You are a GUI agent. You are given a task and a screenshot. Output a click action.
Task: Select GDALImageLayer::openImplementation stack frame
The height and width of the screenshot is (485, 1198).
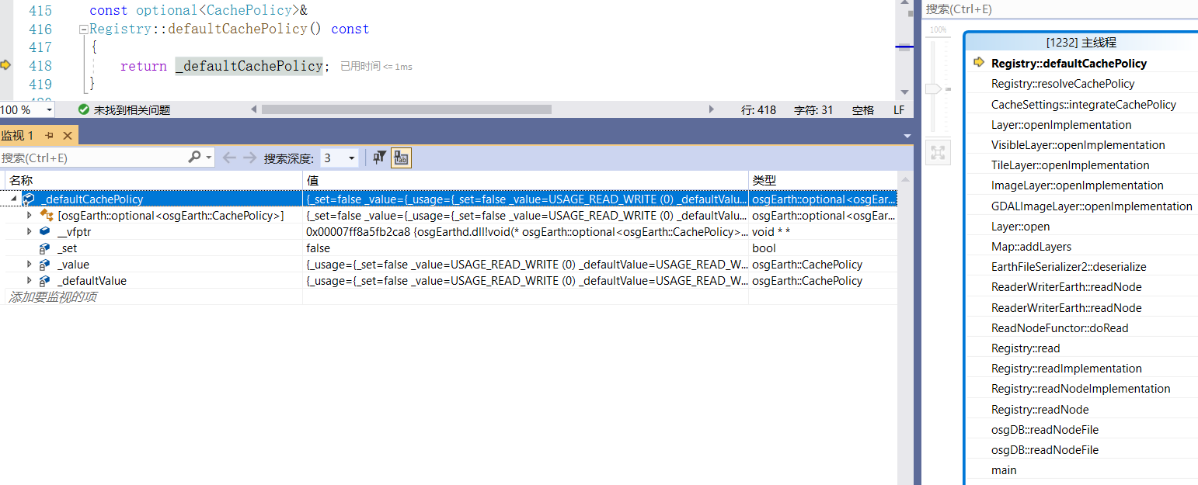pyautogui.click(x=1092, y=206)
